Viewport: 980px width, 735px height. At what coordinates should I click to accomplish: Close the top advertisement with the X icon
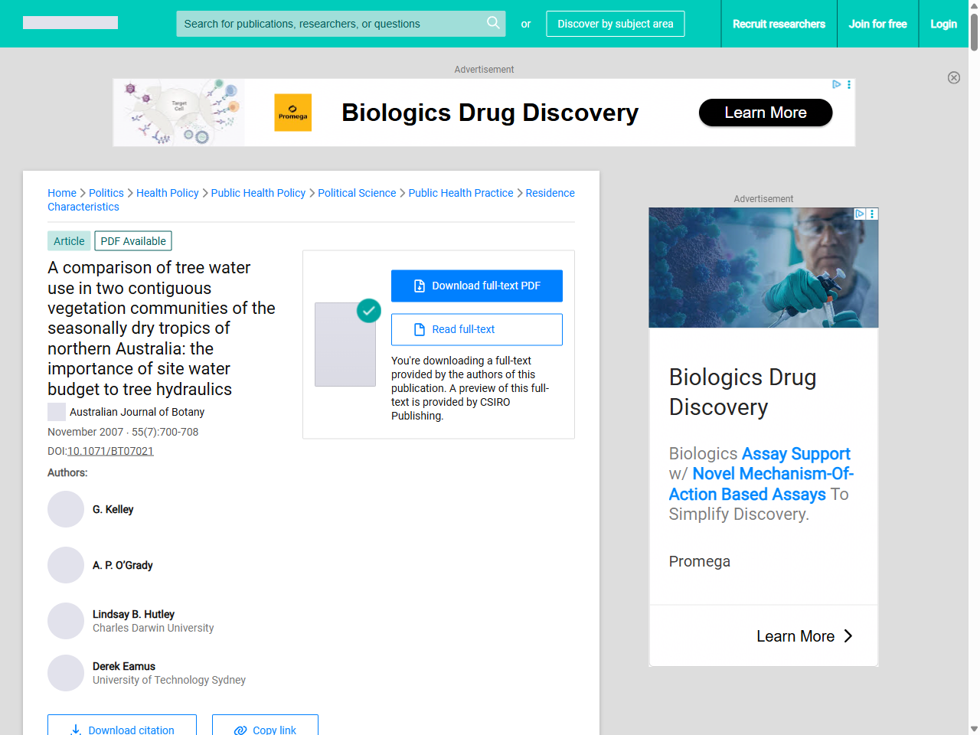[x=954, y=77]
